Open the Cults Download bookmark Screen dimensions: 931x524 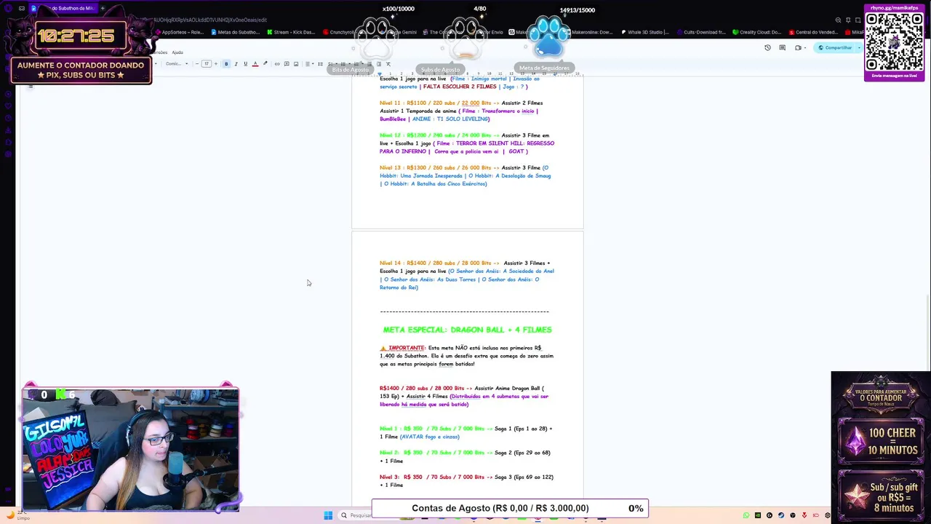pos(701,32)
